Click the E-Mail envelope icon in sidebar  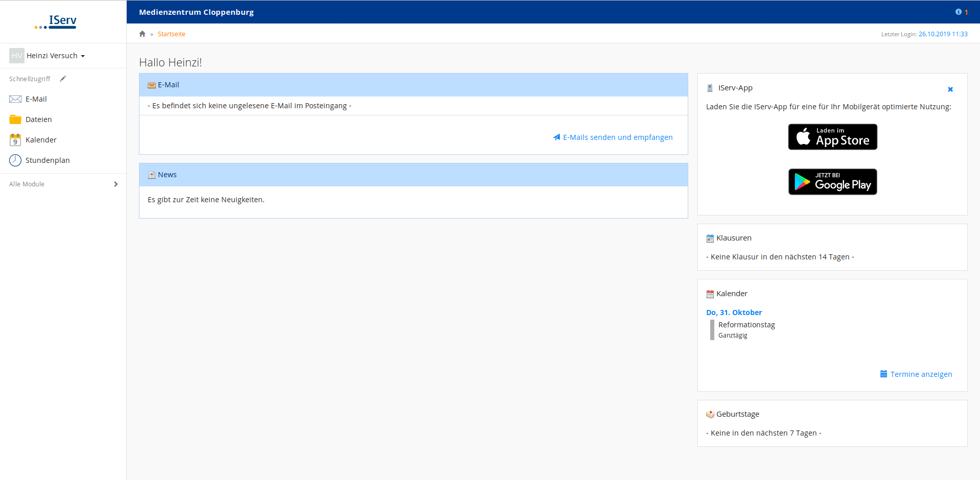(15, 99)
